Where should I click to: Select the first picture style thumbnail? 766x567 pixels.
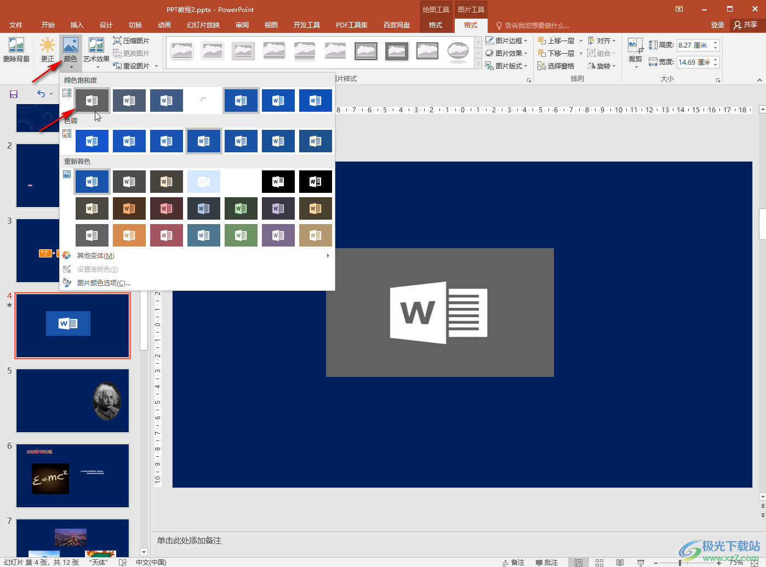pyautogui.click(x=181, y=51)
